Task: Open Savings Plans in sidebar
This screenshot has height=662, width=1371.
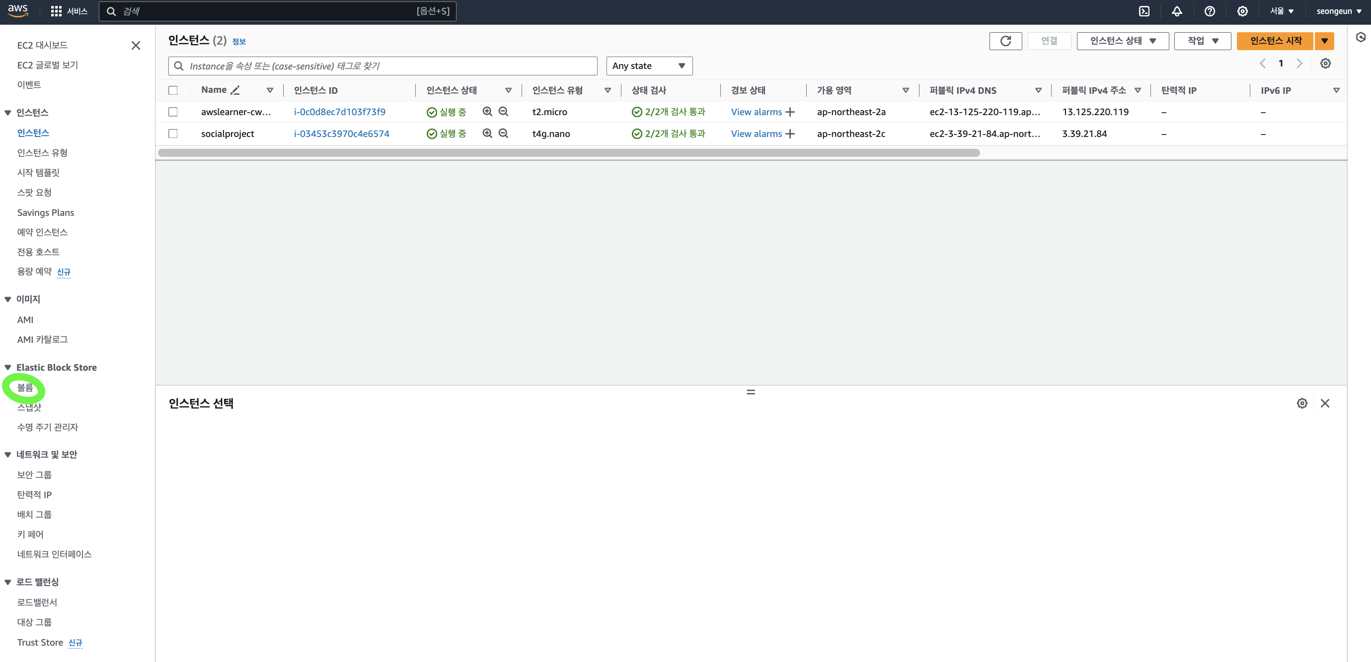Action: click(45, 213)
